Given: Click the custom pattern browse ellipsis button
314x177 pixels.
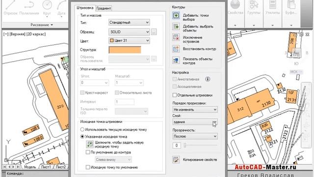Looking at the screenshot, I should pyautogui.click(x=154, y=59).
